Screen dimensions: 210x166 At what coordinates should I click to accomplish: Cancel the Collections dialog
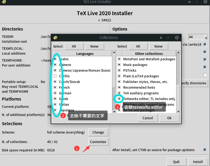click(148, 118)
